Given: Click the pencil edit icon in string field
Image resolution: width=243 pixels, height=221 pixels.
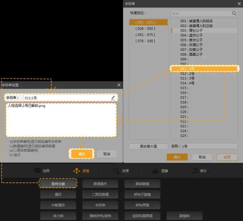Looking at the screenshot, I should (113, 98).
